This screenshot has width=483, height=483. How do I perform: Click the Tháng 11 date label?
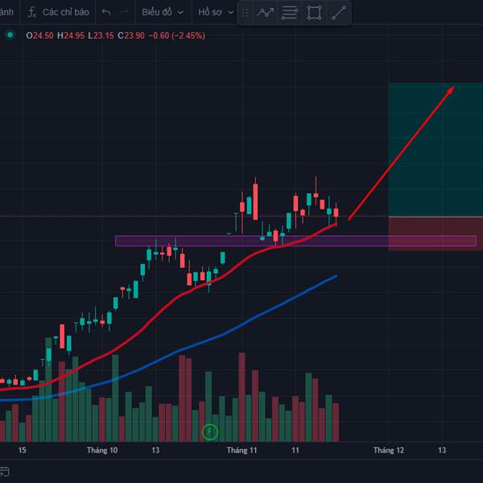(242, 450)
